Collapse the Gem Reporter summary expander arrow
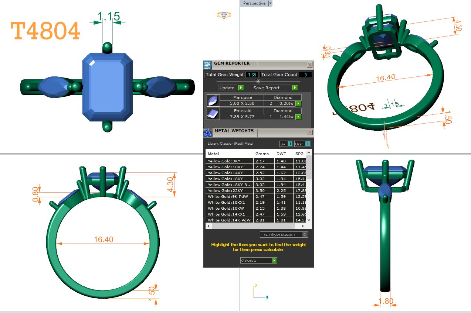The height and width of the screenshot is (313, 471). click(258, 81)
